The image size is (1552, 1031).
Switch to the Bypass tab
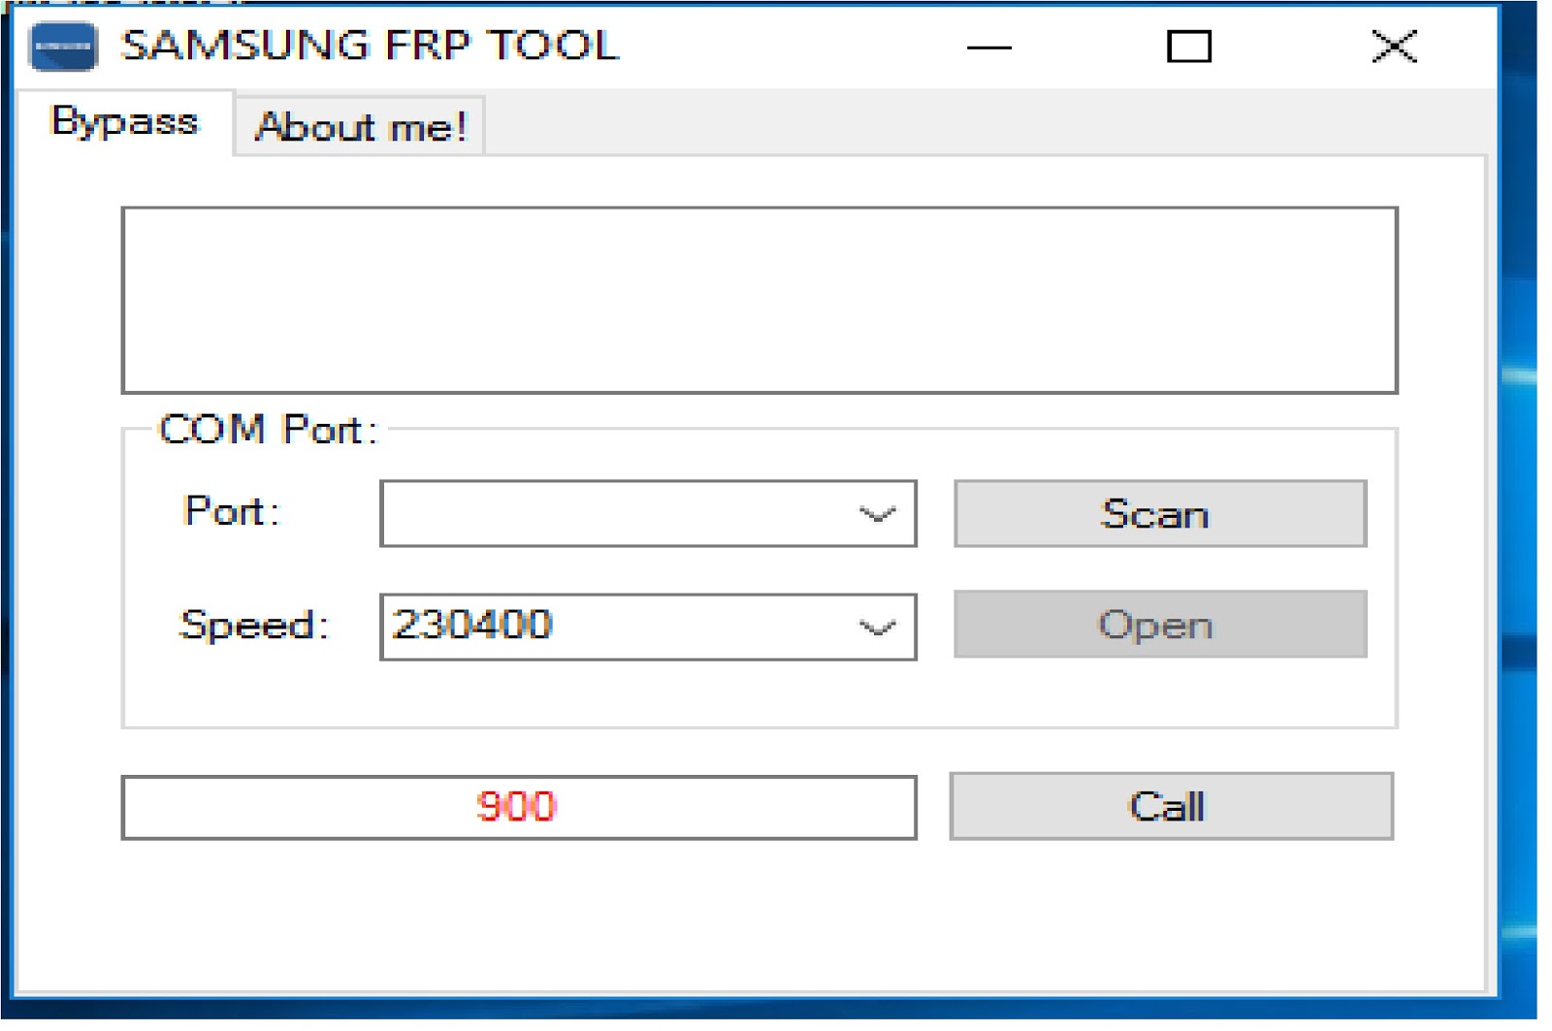[x=124, y=122]
